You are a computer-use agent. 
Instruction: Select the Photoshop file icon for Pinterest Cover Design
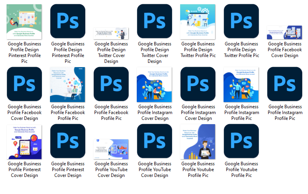click(68, 141)
